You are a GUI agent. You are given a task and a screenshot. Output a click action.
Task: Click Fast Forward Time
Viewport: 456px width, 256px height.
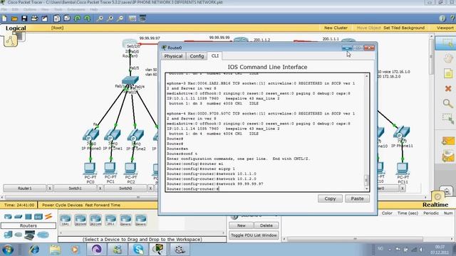click(103, 205)
